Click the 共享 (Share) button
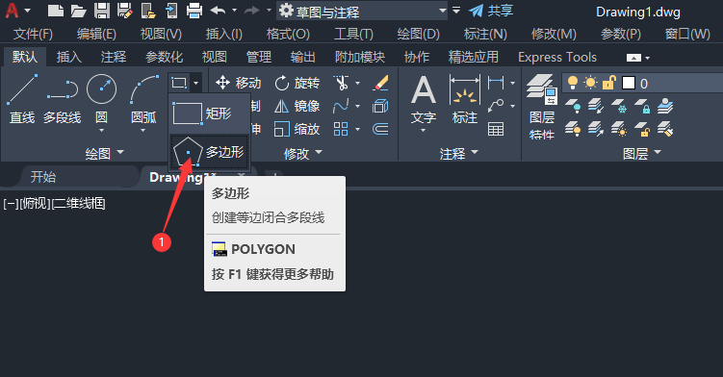723x377 pixels. click(491, 11)
